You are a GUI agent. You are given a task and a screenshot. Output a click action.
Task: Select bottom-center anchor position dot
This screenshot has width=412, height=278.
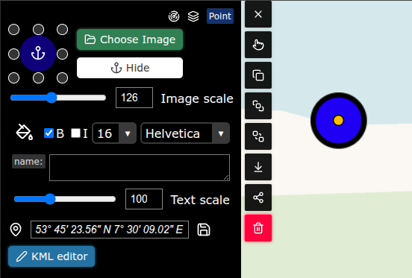coord(38,78)
